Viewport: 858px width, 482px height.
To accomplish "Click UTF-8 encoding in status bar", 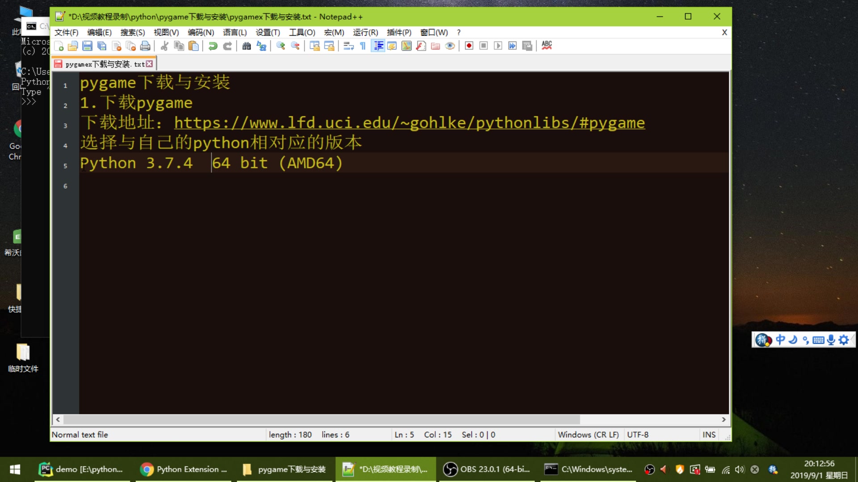I will (638, 435).
